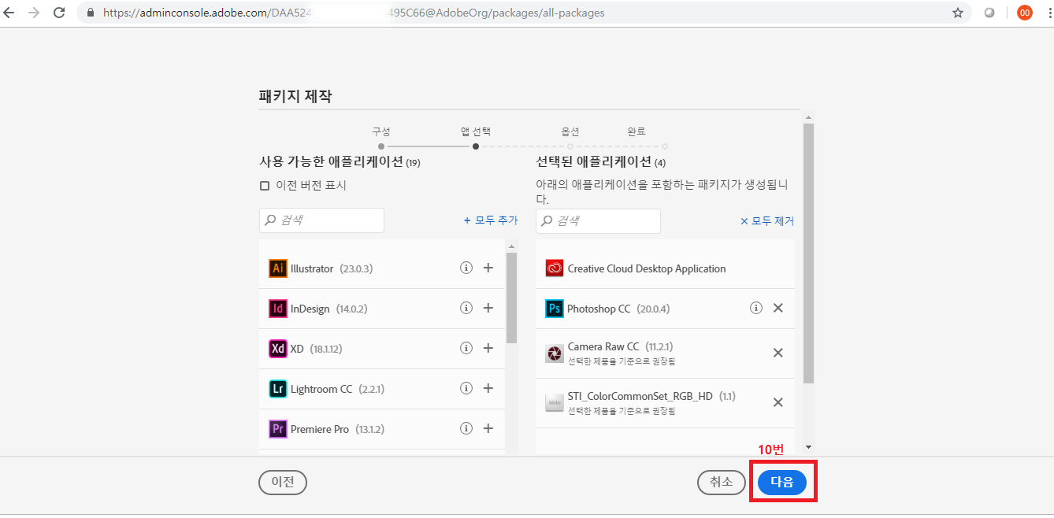Click the 모두 추가 link
The width and height of the screenshot is (1054, 518).
tap(491, 220)
